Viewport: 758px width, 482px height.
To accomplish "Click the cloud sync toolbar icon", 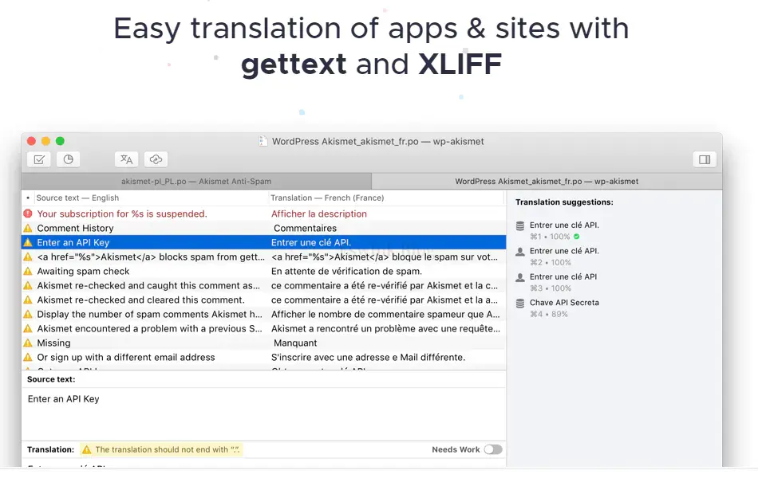I will (156, 159).
